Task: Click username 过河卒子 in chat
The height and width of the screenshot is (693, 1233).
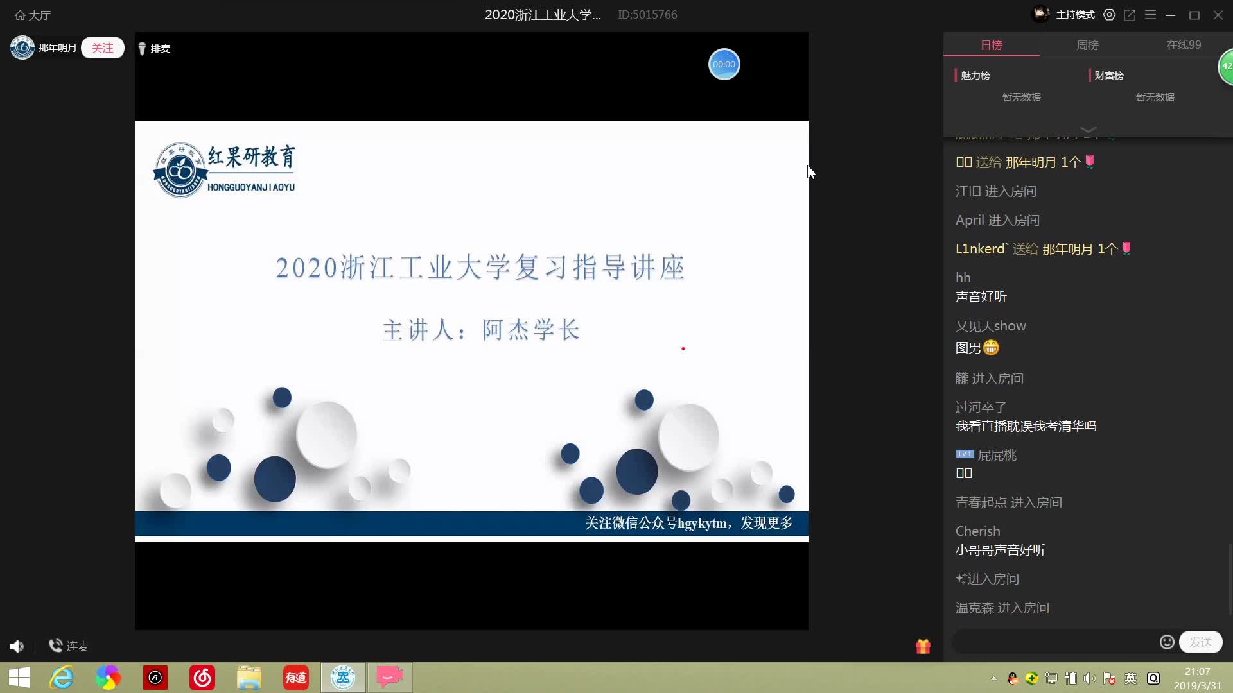Action: (981, 407)
